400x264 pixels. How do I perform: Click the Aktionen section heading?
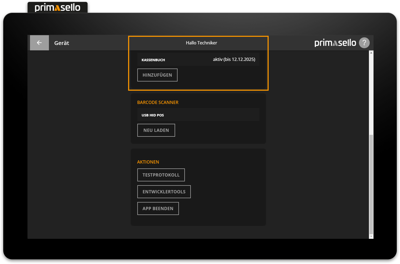148,162
